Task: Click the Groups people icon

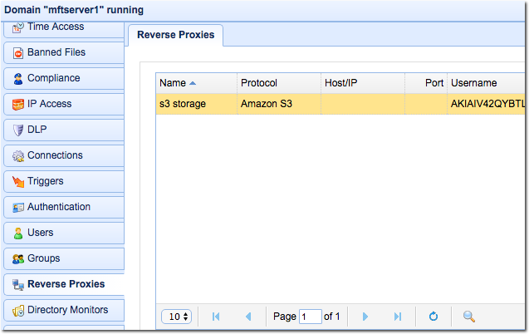Action: (x=18, y=258)
